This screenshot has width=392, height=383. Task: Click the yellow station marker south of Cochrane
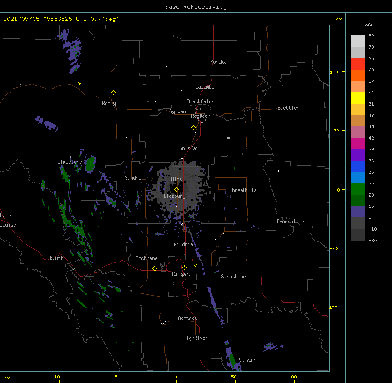click(x=155, y=268)
